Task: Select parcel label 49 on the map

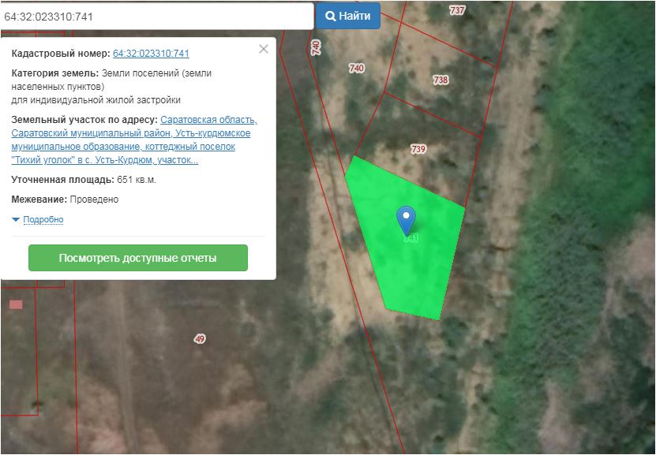Action: pos(199,338)
